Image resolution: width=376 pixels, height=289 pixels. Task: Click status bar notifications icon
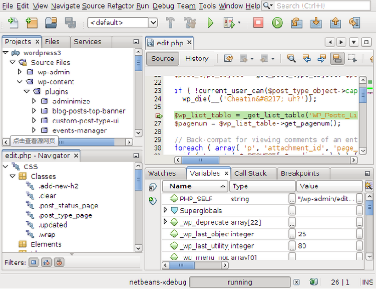click(313, 282)
